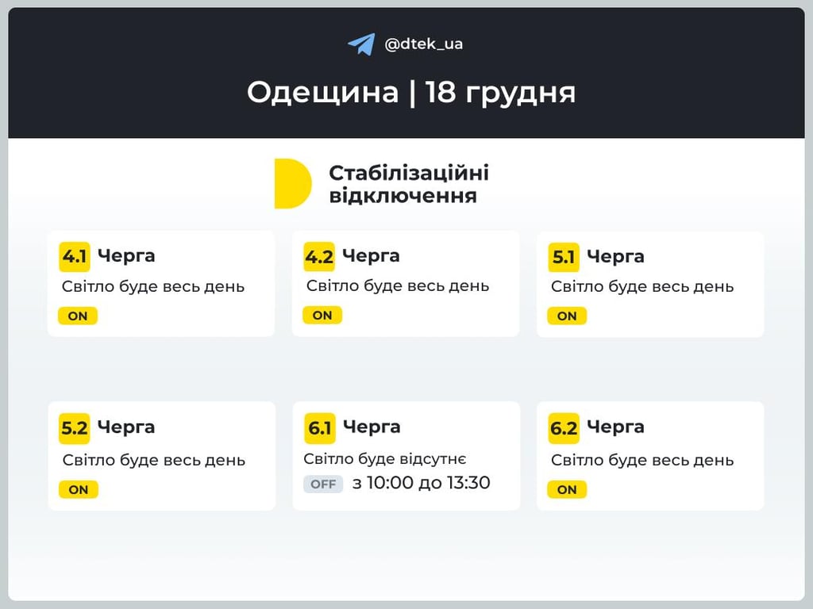
Task: Switch to the 5.2 Черга section
Action: click(x=160, y=454)
